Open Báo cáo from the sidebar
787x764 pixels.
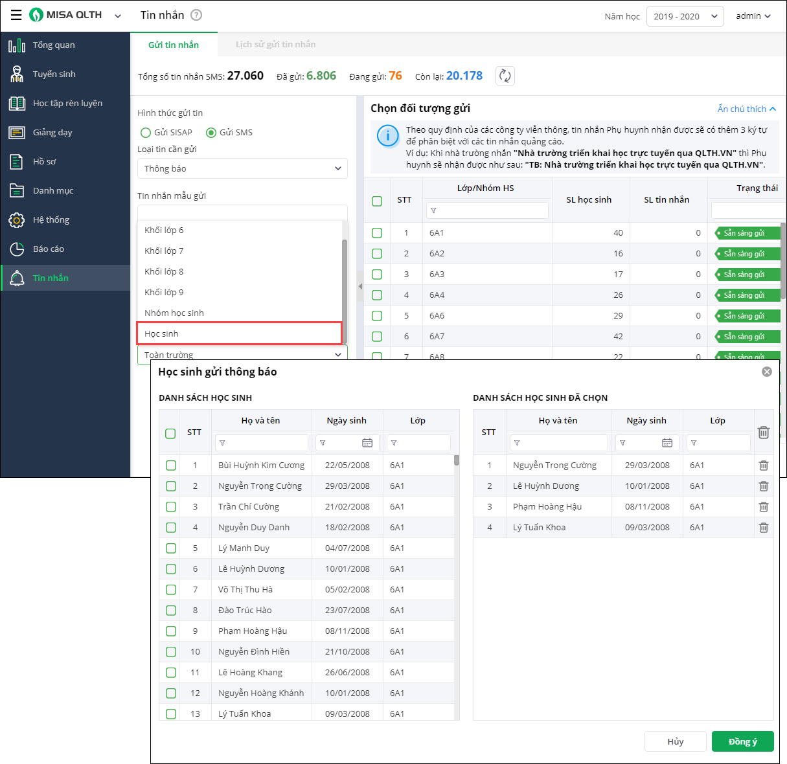pos(48,249)
